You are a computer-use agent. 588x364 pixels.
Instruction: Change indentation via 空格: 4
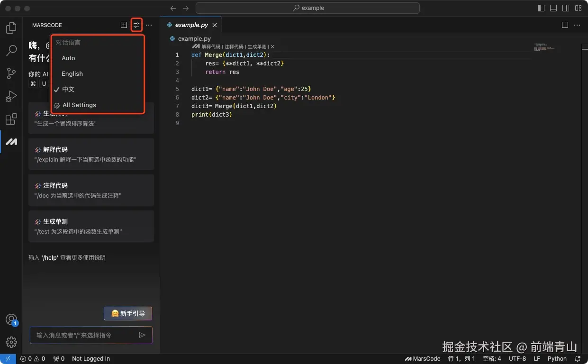[492, 359]
